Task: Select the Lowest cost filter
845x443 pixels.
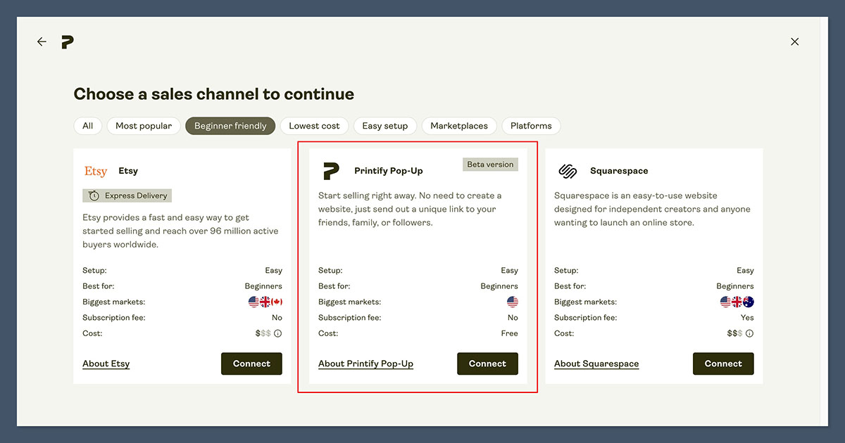Action: (x=314, y=126)
